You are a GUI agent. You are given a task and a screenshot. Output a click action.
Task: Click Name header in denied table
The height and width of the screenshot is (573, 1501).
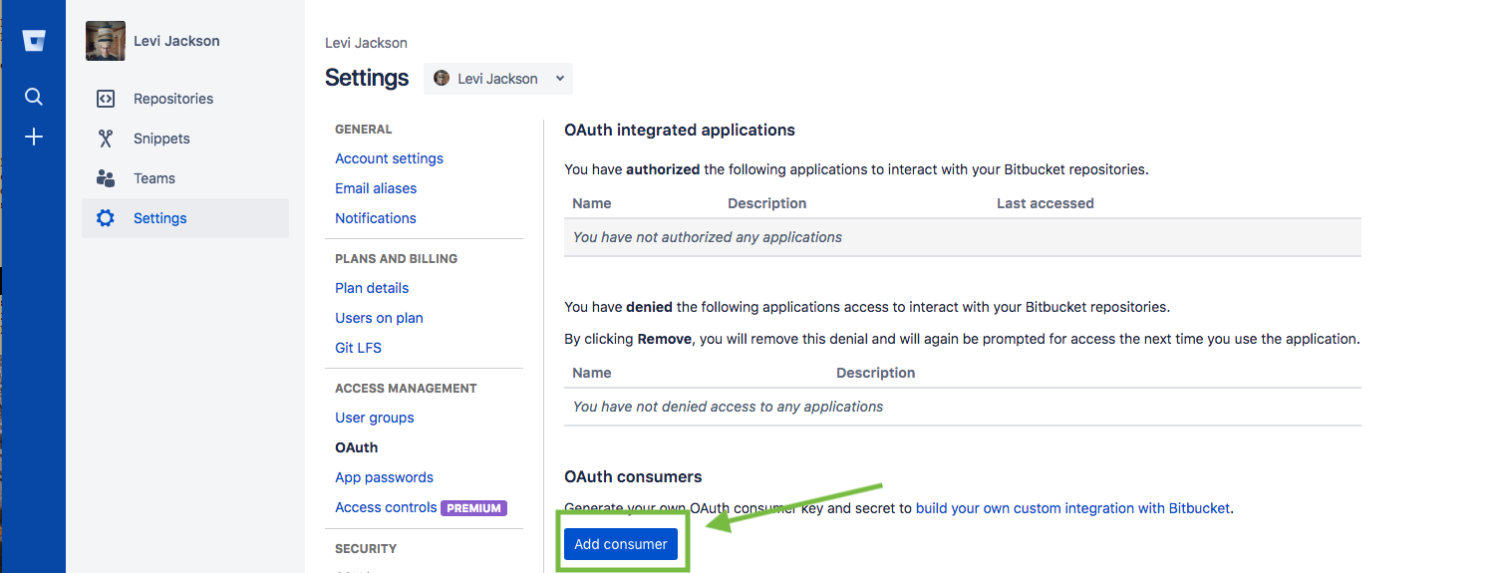coord(592,373)
